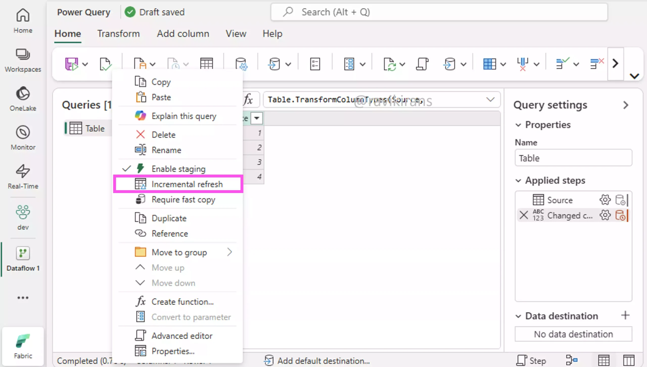This screenshot has width=647, height=367.
Task: Delete the Changed column type step
Action: click(x=524, y=215)
